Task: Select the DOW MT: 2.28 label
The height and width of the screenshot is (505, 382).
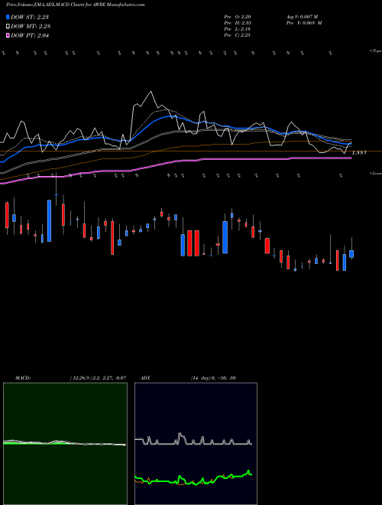Action: click(31, 27)
